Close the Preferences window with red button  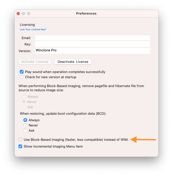18,14
